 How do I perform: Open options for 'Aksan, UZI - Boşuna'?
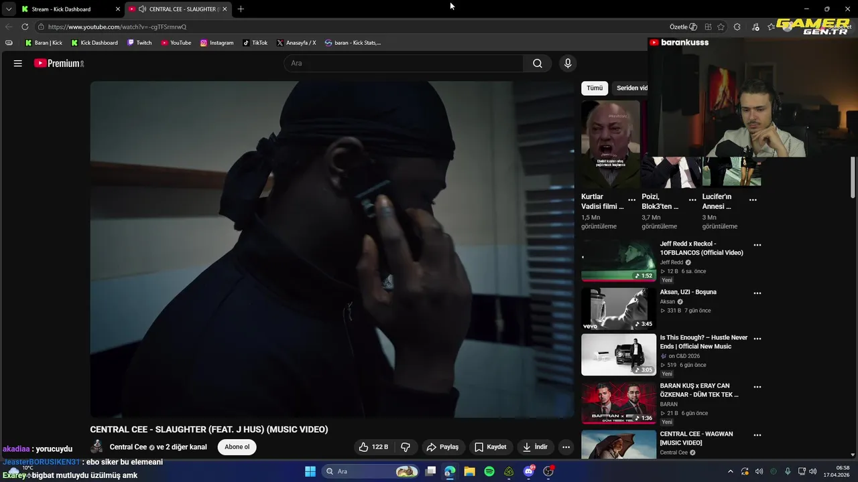757,293
